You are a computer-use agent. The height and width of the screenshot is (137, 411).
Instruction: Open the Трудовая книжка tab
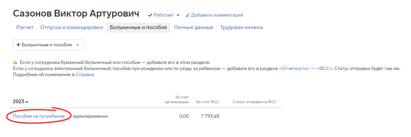tap(241, 27)
